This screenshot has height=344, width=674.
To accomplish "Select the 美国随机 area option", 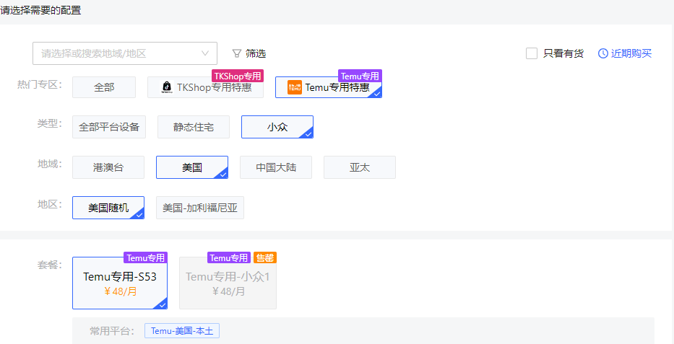I will pos(108,208).
